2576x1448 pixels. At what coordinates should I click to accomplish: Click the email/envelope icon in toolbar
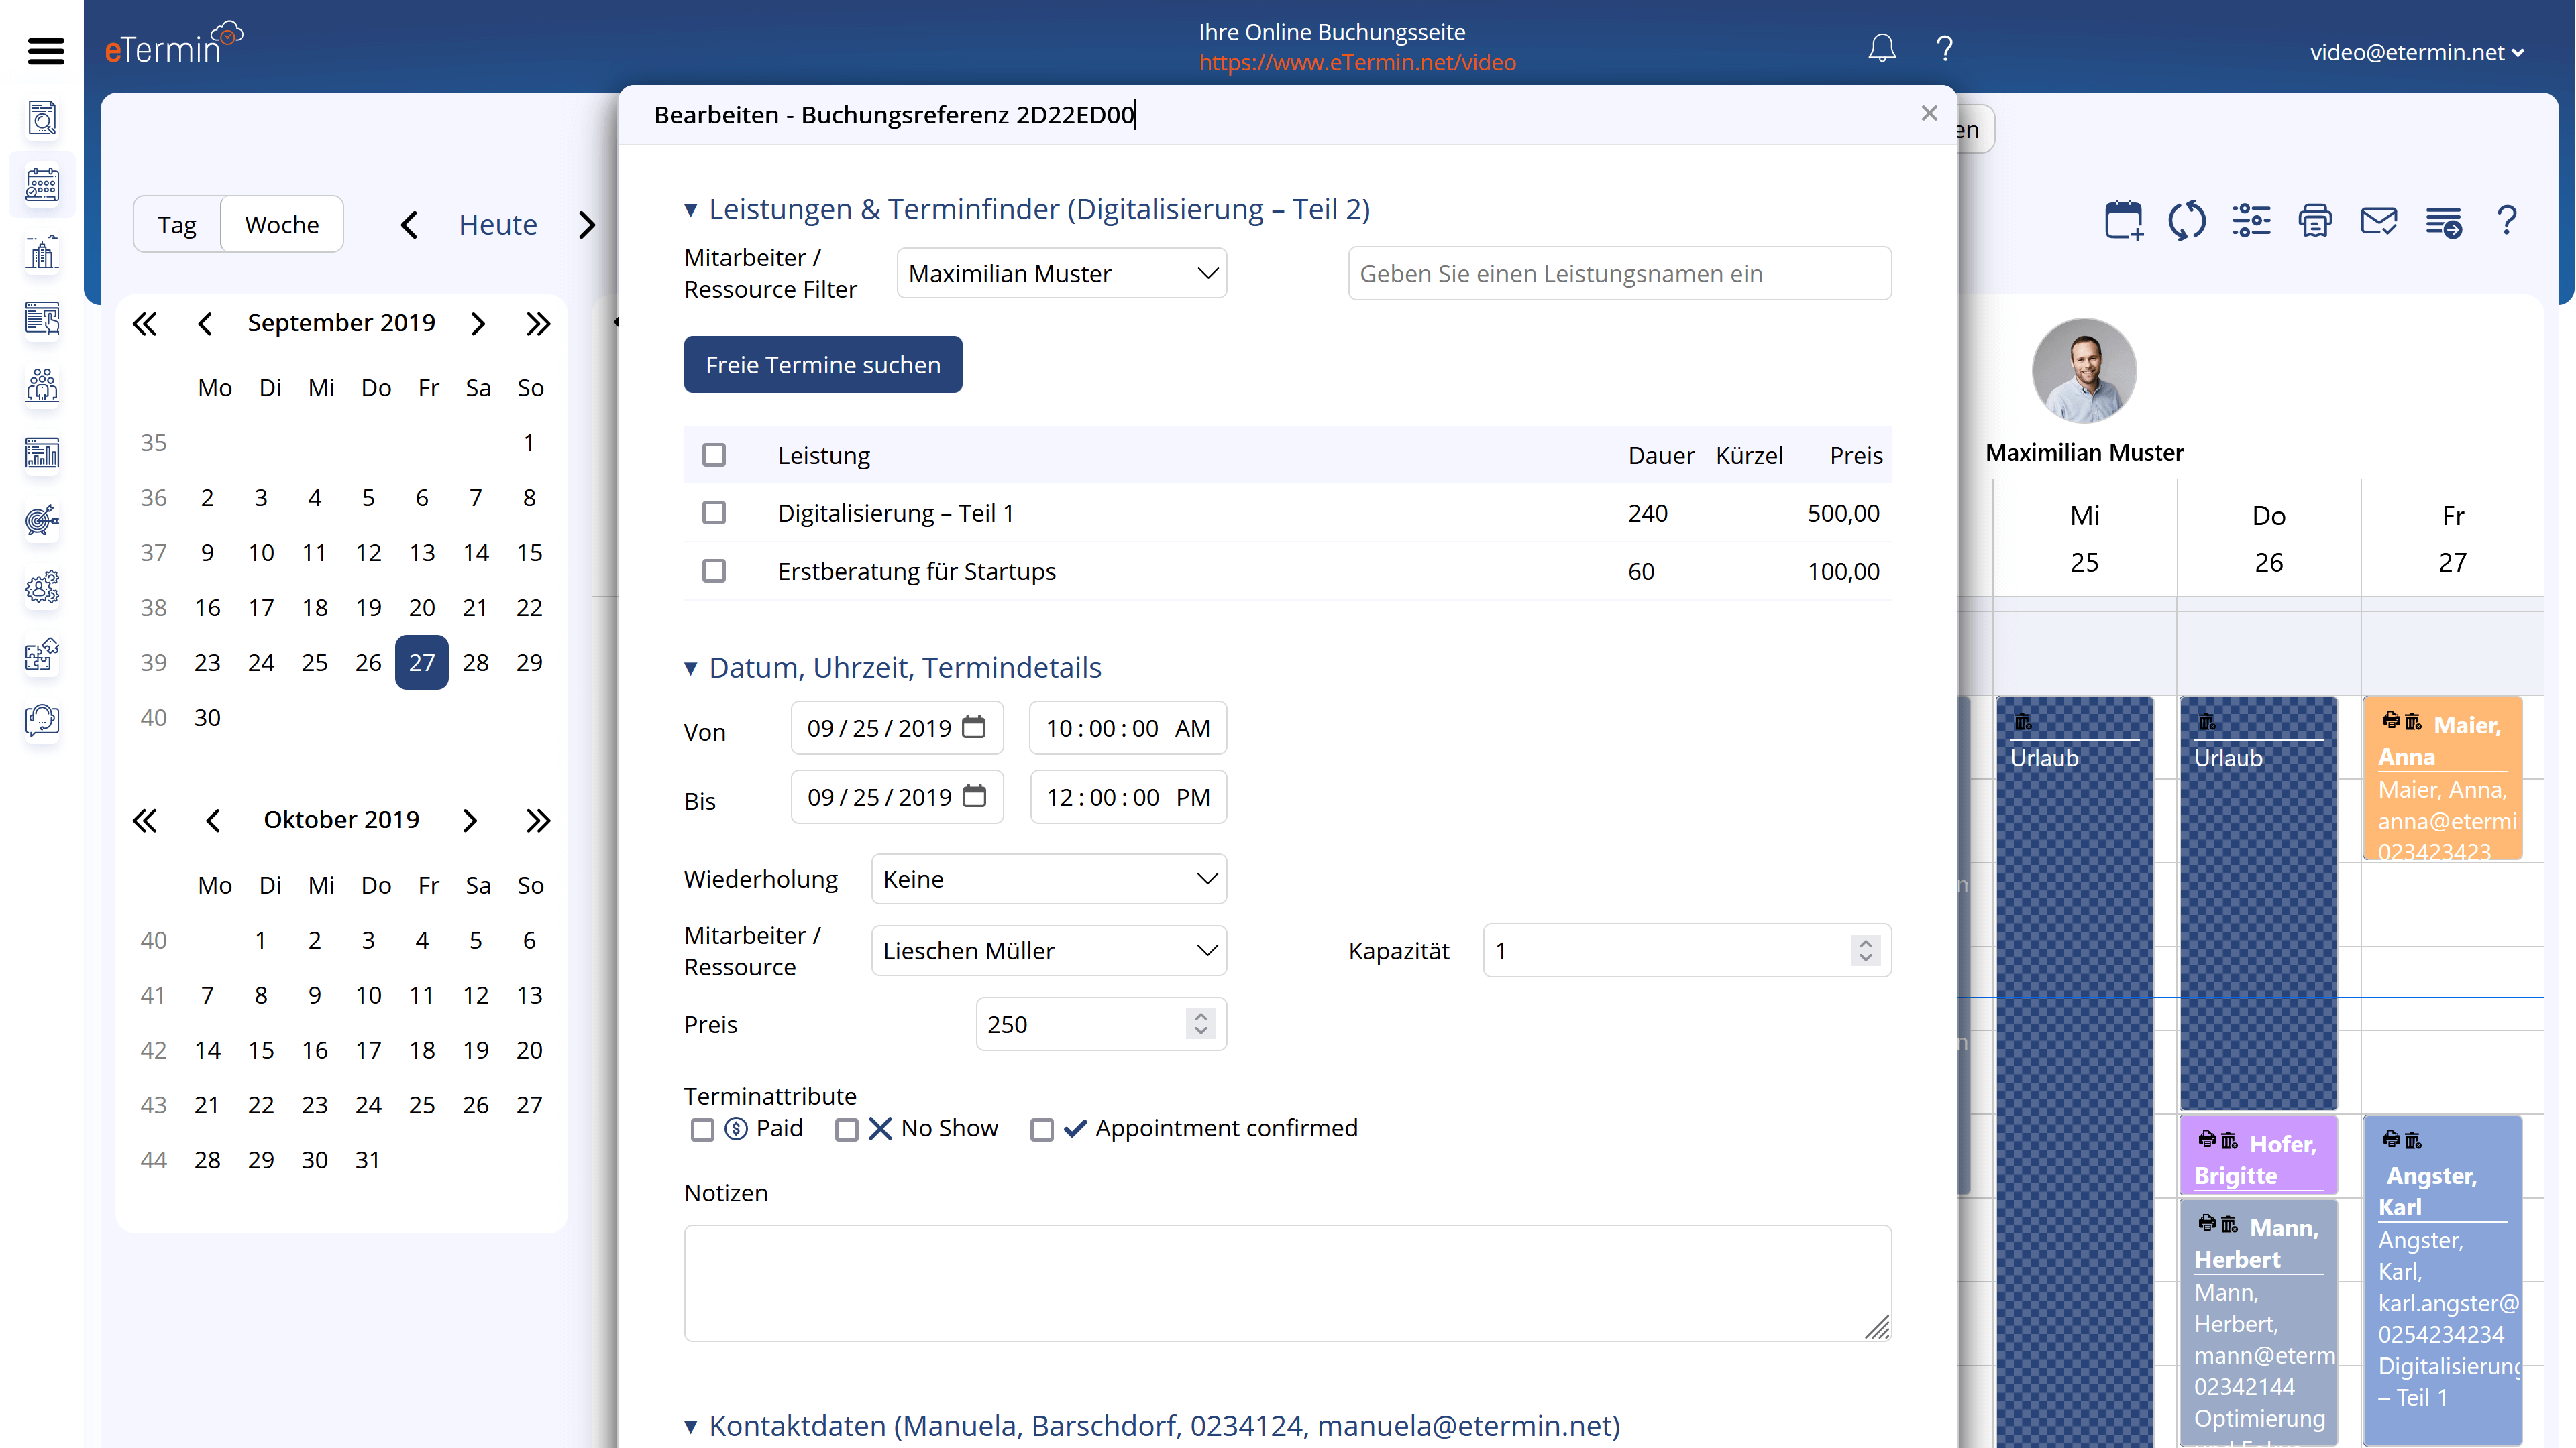pyautogui.click(x=2378, y=219)
